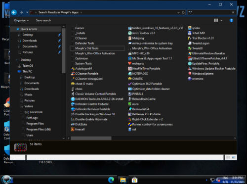The width and height of the screenshot is (247, 184).
Task: Click the navigation pane vertical scrollbar thumb
Action: 64,50
